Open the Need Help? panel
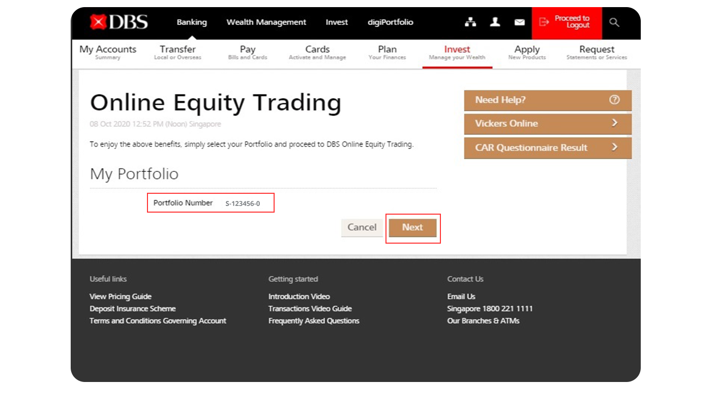Screen dimensions: 715x412 (548, 100)
